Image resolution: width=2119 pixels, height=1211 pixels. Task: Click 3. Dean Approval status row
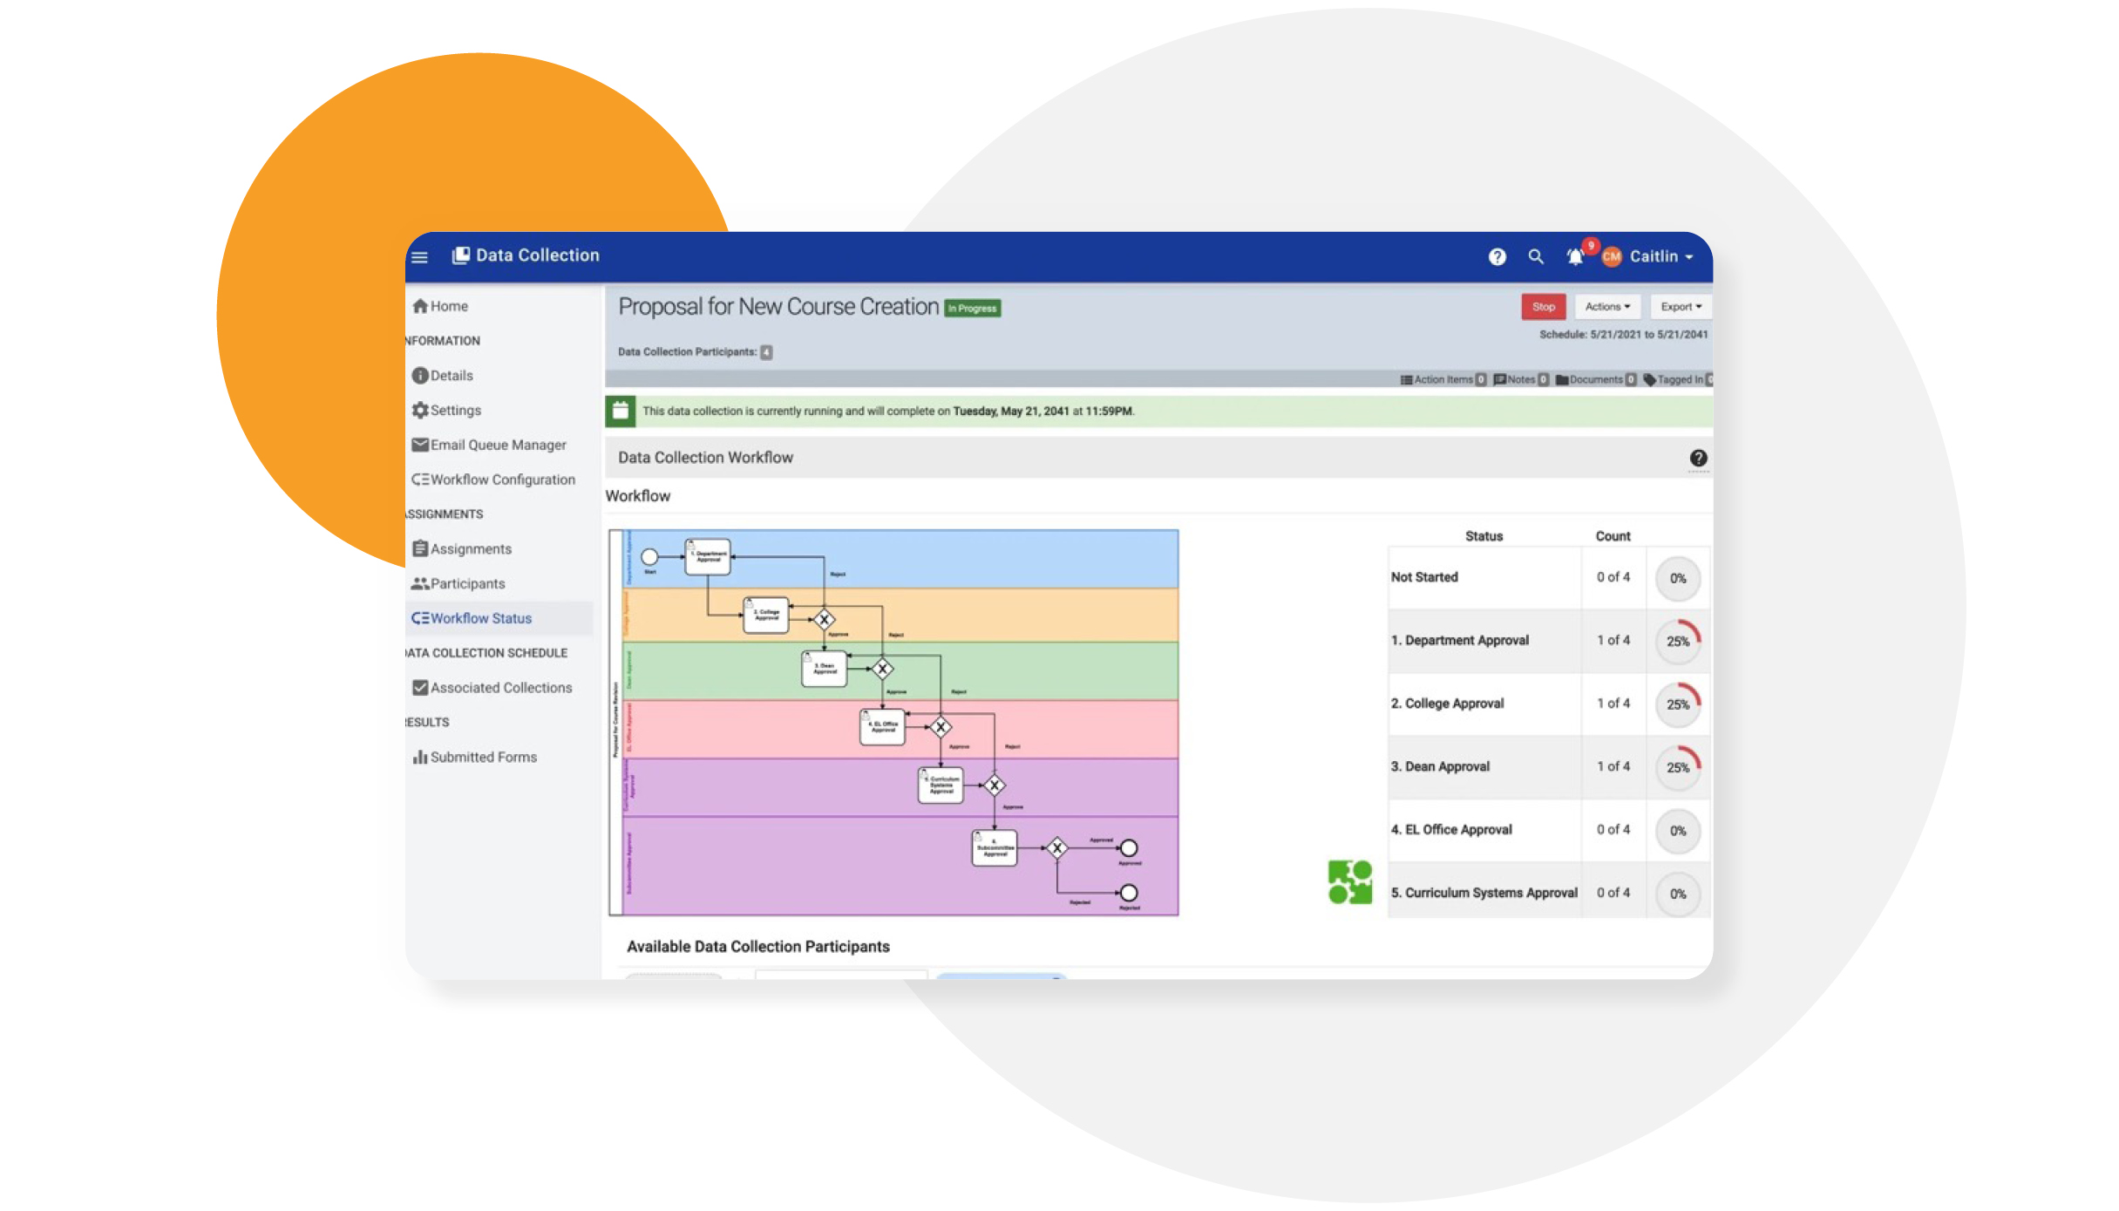(x=1549, y=767)
